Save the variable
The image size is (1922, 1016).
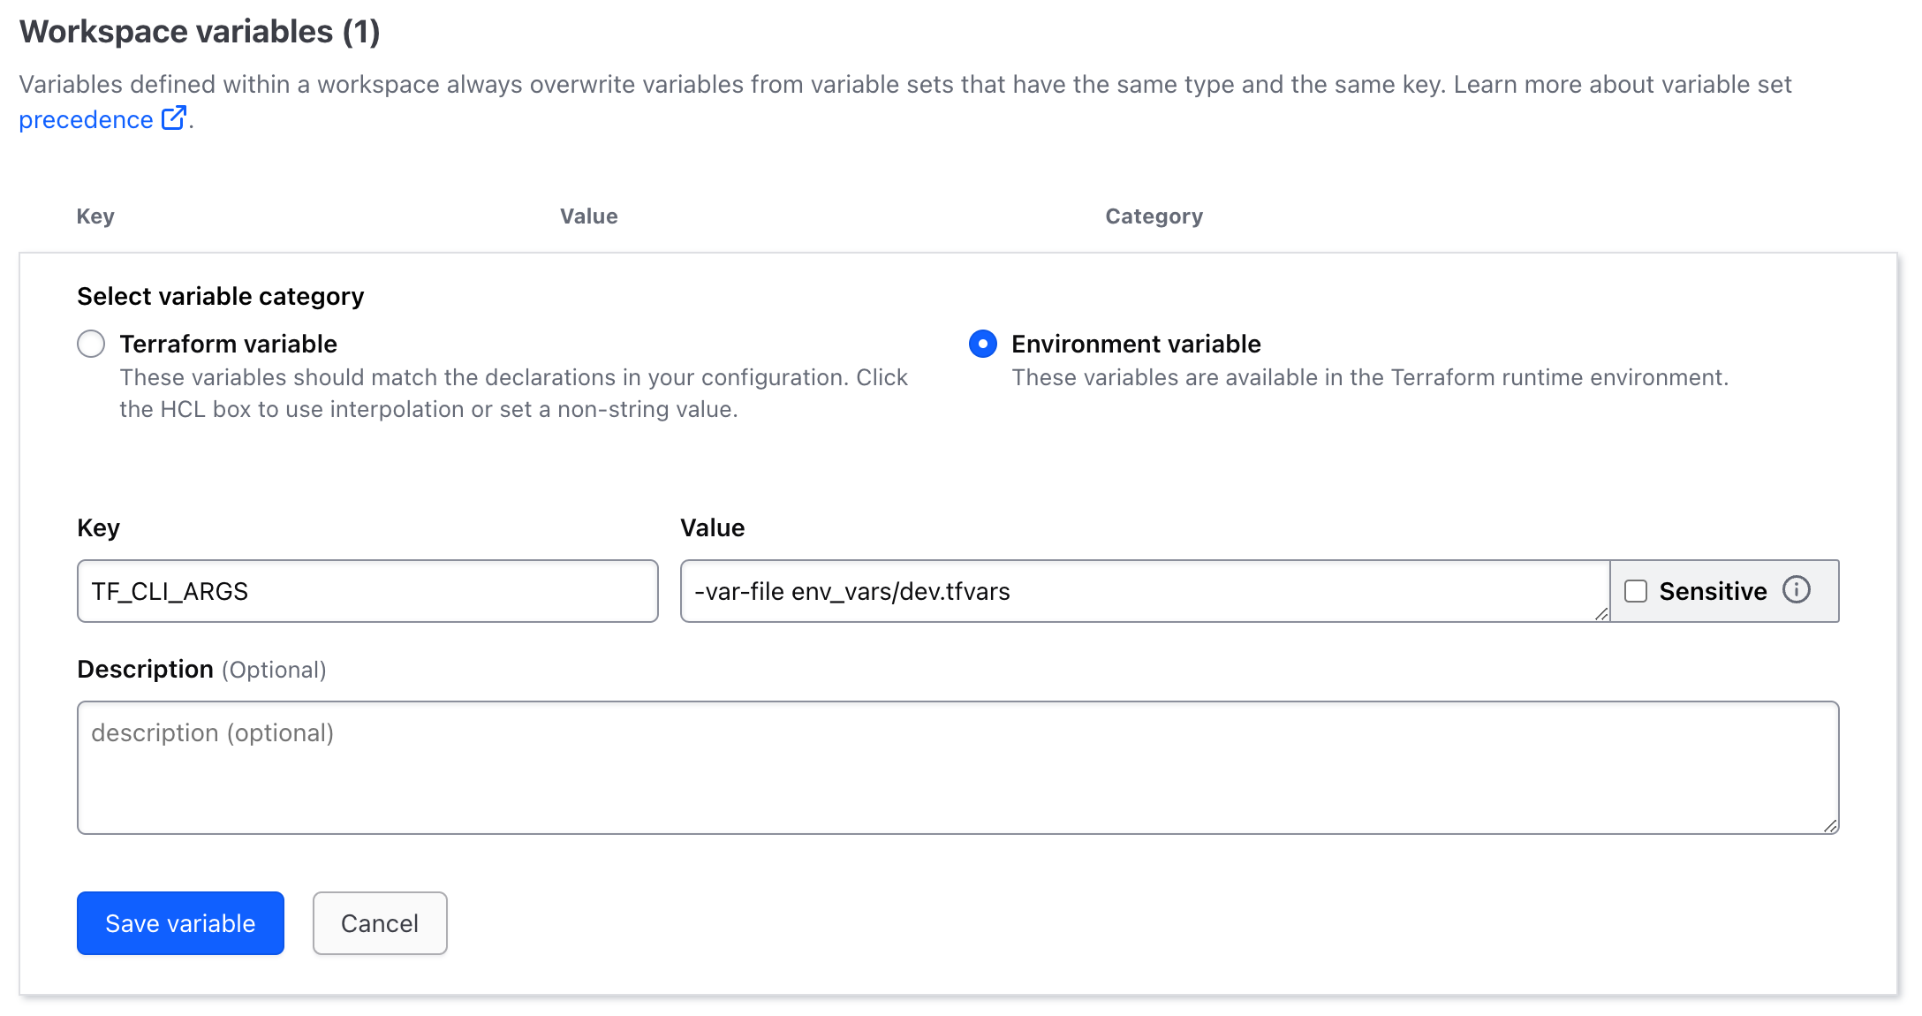click(180, 923)
